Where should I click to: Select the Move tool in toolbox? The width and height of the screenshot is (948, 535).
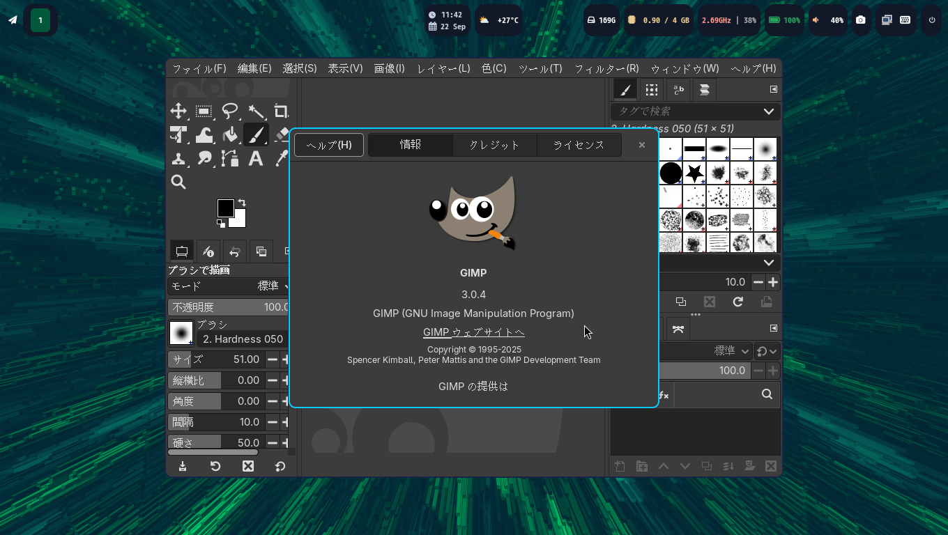pos(178,111)
